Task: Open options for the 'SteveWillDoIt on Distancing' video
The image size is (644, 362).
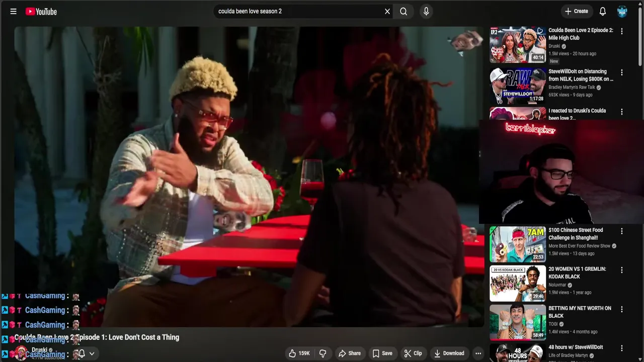Action: click(x=622, y=72)
